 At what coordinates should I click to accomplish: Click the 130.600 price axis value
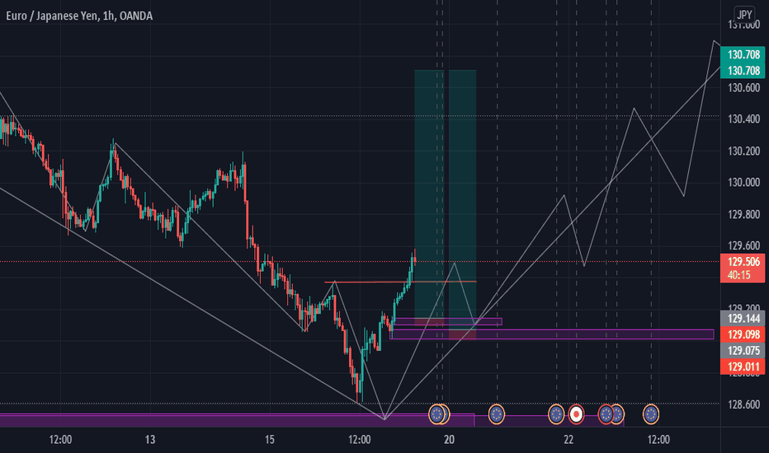(x=743, y=88)
